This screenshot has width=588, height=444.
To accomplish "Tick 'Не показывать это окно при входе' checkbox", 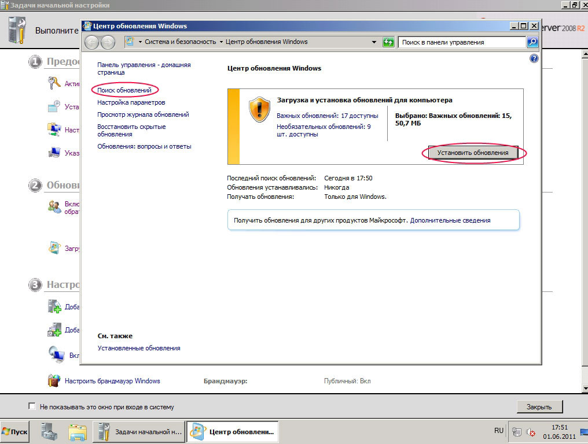I will coord(32,406).
